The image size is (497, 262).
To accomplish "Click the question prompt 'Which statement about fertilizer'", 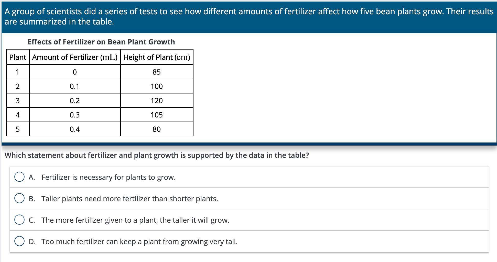I will coord(157,155).
